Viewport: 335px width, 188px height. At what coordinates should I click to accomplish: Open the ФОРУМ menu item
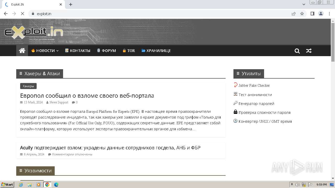coord(107,51)
